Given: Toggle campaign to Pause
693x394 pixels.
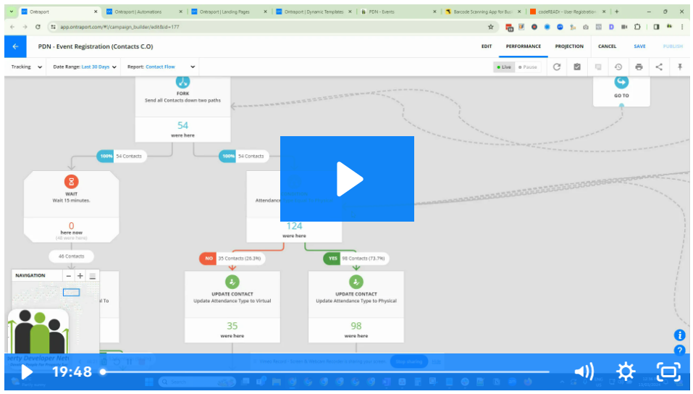Looking at the screenshot, I should pos(528,67).
